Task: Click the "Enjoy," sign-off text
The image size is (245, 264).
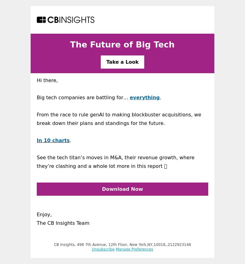Action: pyautogui.click(x=44, y=214)
